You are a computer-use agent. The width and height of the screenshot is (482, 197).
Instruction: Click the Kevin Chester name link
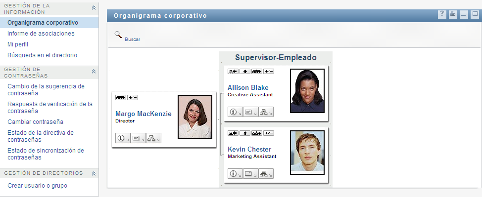249,150
